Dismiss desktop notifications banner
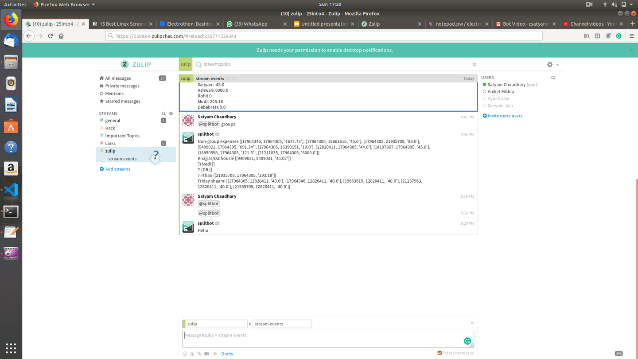This screenshot has width=638, height=359. pos(631,50)
